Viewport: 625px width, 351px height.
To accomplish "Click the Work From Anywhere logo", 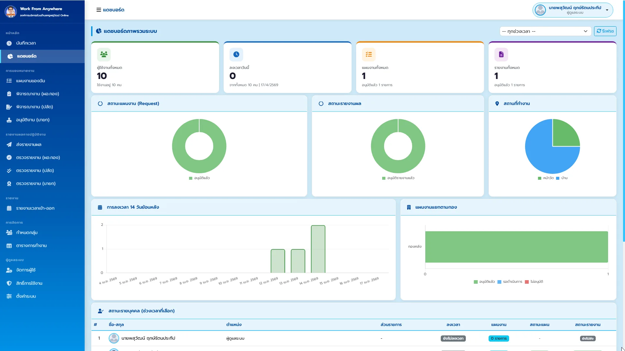I will click(11, 12).
